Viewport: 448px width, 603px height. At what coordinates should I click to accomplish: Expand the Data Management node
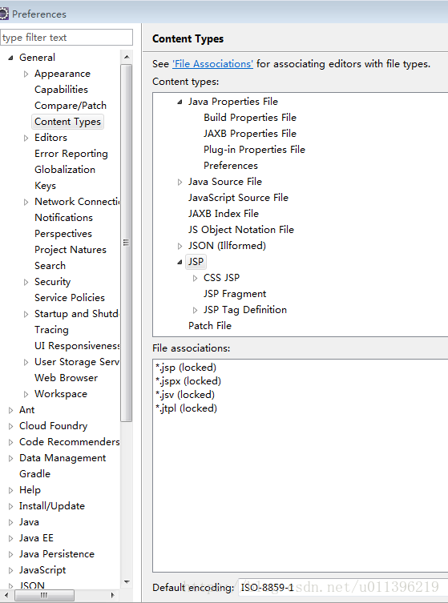(x=10, y=458)
